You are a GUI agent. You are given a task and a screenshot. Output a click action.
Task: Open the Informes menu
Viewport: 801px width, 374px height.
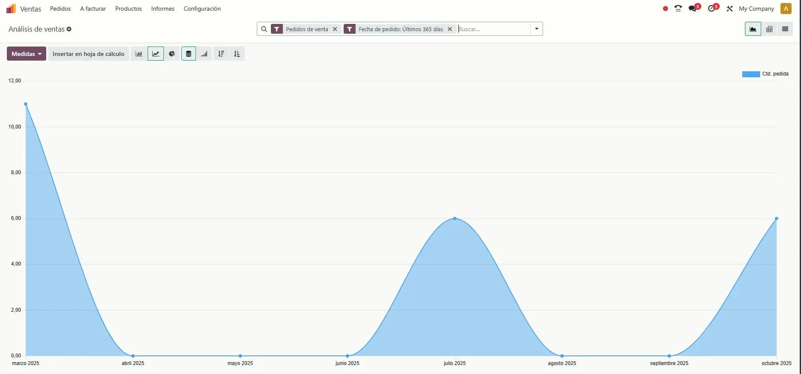pos(163,9)
